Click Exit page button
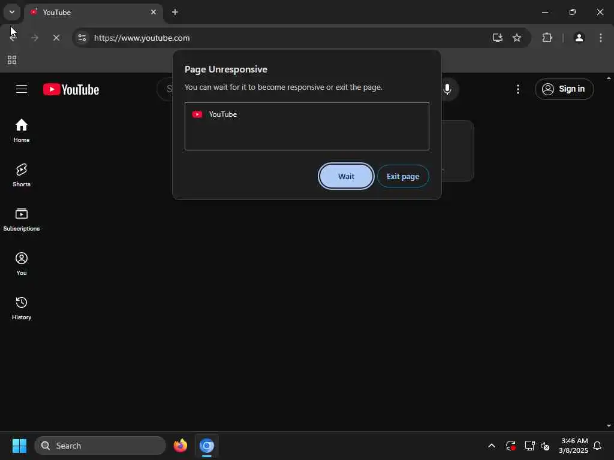This screenshot has width=614, height=460. [x=403, y=176]
